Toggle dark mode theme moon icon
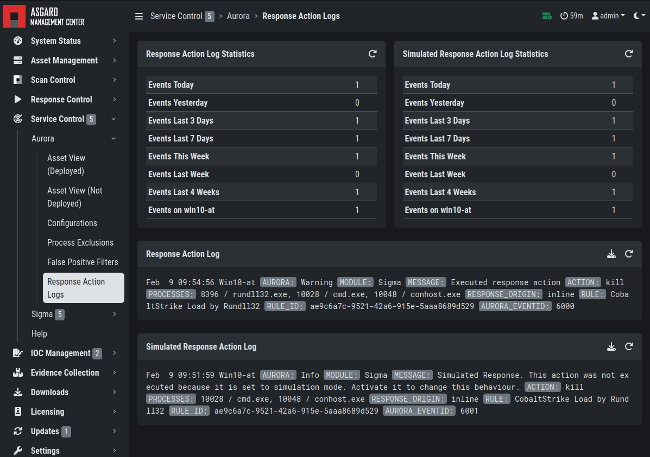This screenshot has height=457, width=650. [639, 16]
